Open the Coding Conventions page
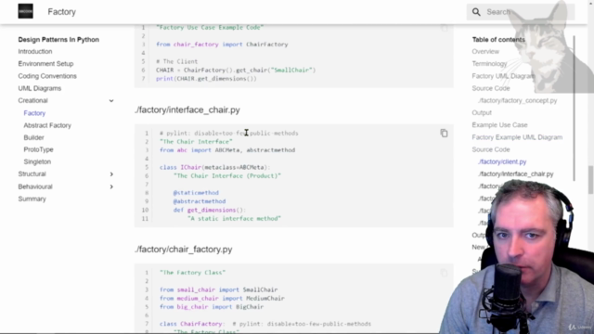The height and width of the screenshot is (334, 594). 47,76
